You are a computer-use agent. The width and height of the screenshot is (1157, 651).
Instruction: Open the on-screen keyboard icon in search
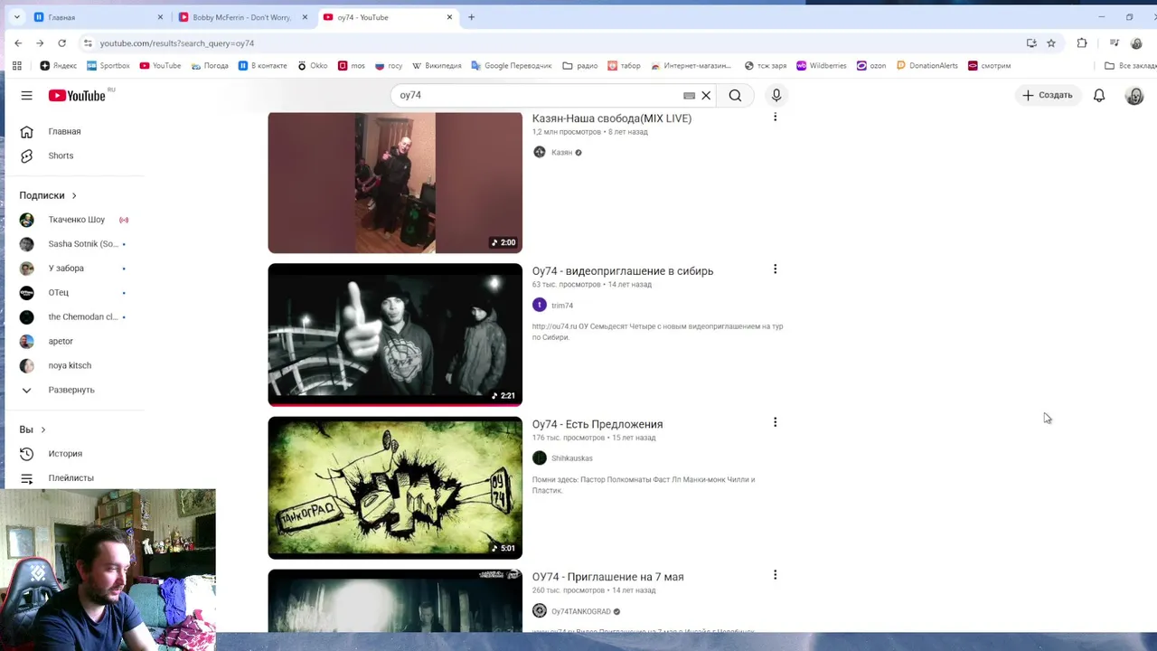click(x=689, y=95)
